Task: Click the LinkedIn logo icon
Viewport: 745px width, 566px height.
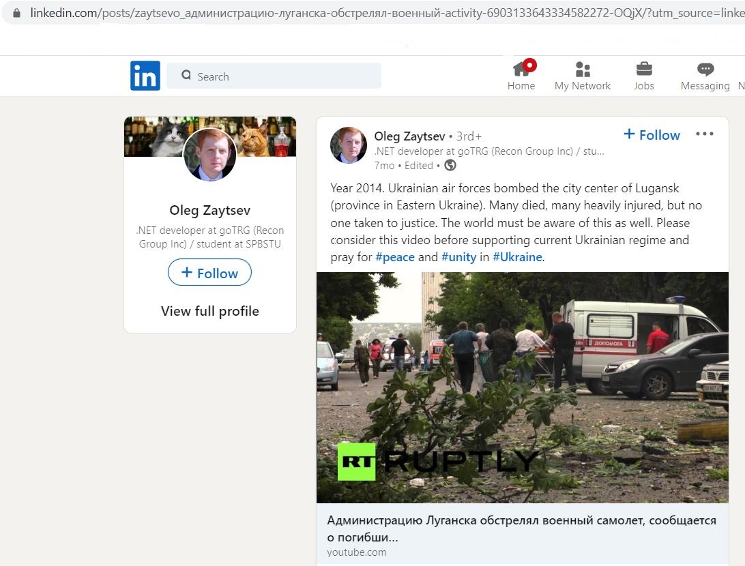Action: [x=145, y=76]
